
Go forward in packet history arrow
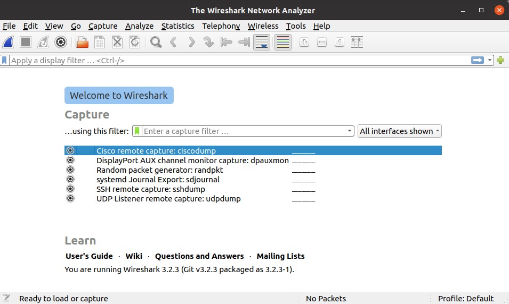(191, 42)
